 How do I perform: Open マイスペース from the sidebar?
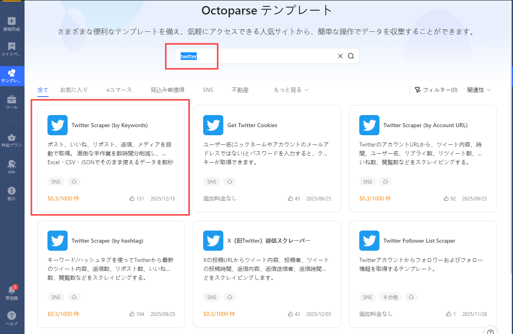12,48
